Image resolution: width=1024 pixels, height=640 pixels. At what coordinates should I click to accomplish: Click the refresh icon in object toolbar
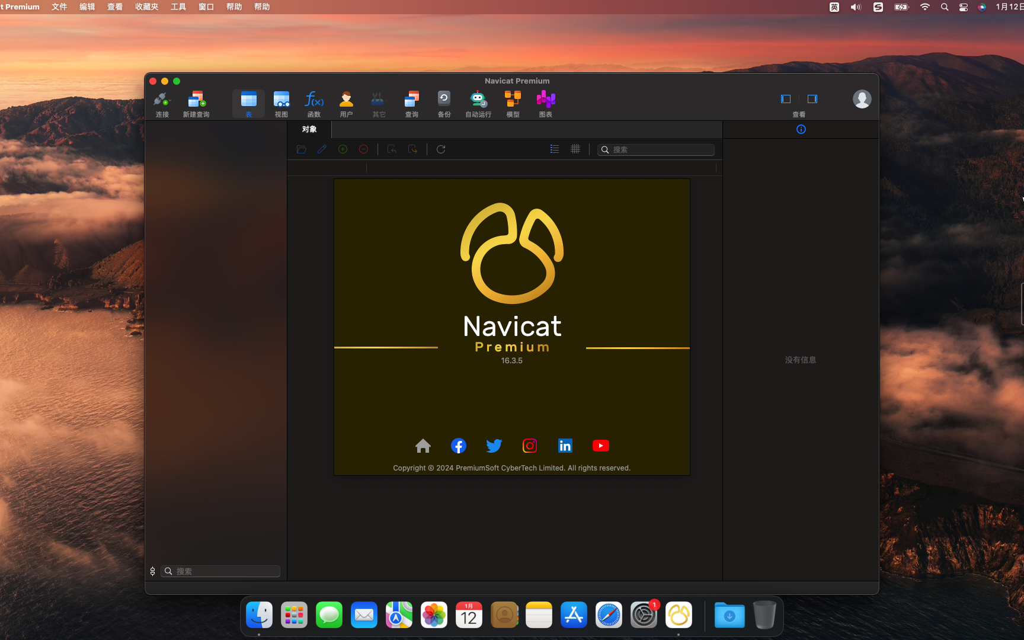click(441, 149)
